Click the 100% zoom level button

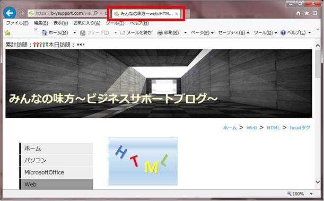pos(296,194)
